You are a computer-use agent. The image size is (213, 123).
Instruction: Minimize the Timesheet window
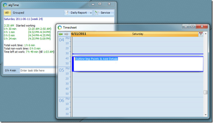186,27
